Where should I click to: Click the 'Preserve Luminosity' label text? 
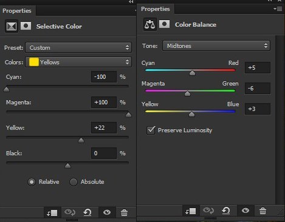pyautogui.click(x=185, y=130)
